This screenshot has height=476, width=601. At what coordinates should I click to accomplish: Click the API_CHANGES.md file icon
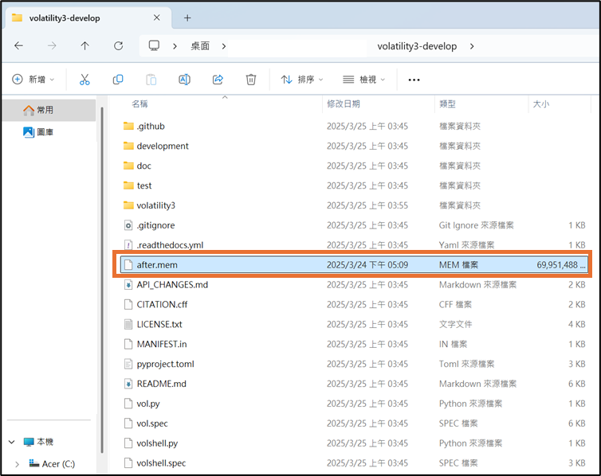pos(128,285)
